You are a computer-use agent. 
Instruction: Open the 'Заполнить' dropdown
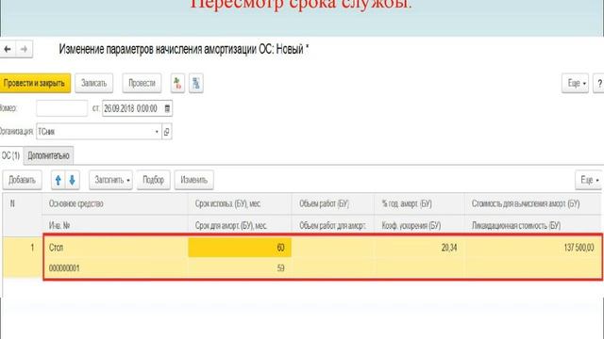pyautogui.click(x=111, y=180)
